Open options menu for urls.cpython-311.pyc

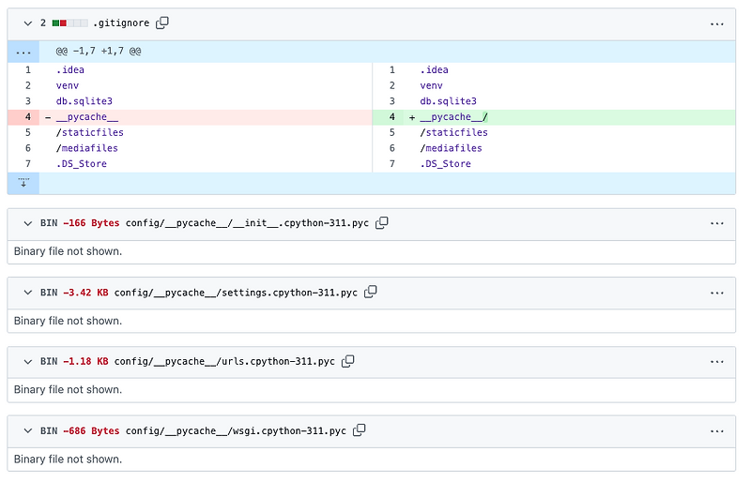coord(717,362)
